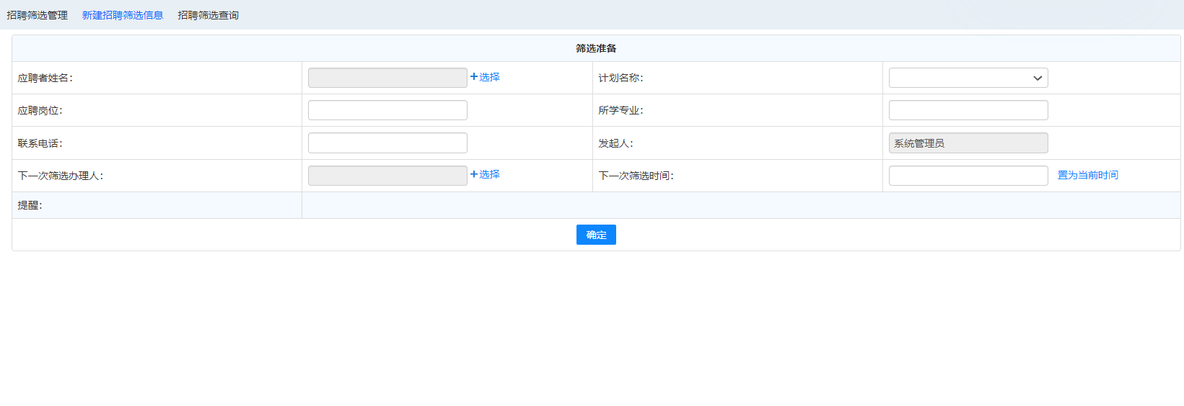Click into the 所学专业 input box
Screen dimensions: 1184x406
(968, 110)
